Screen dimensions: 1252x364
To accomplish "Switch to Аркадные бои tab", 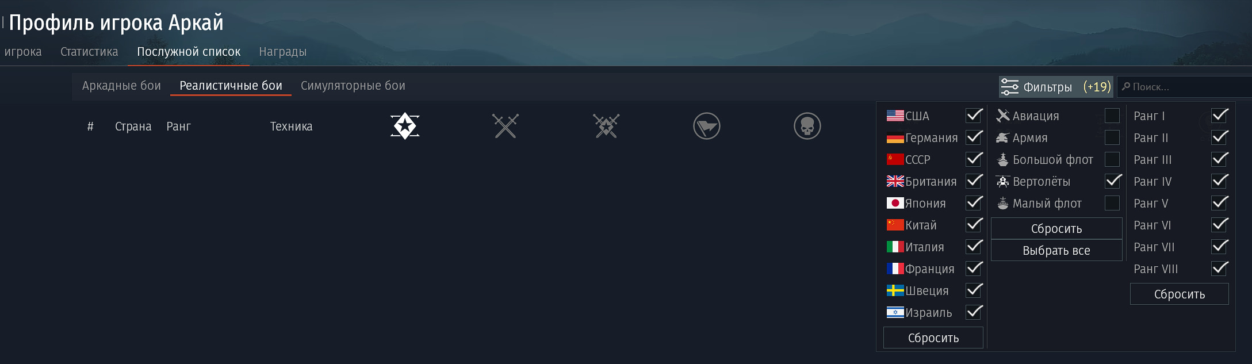I will [121, 86].
